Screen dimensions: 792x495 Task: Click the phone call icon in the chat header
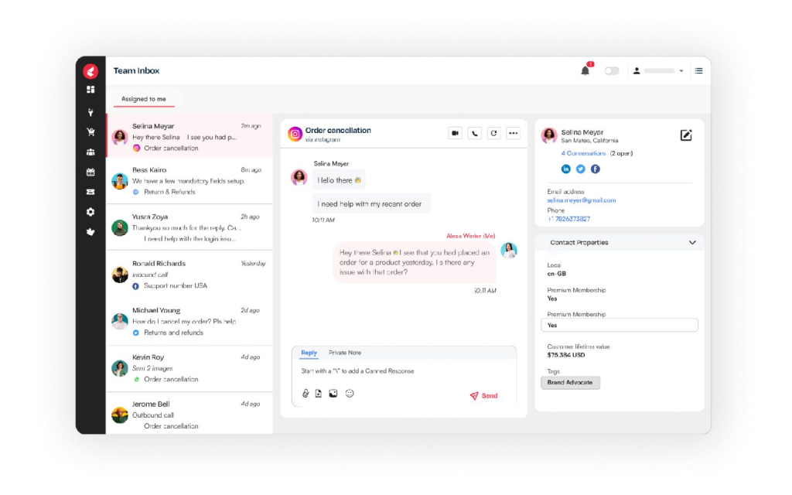(x=474, y=133)
